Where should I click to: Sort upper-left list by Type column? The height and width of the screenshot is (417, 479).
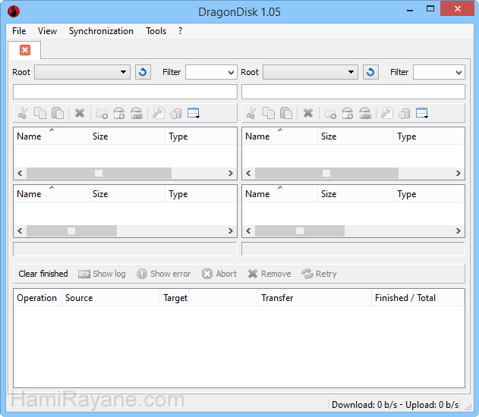200,136
